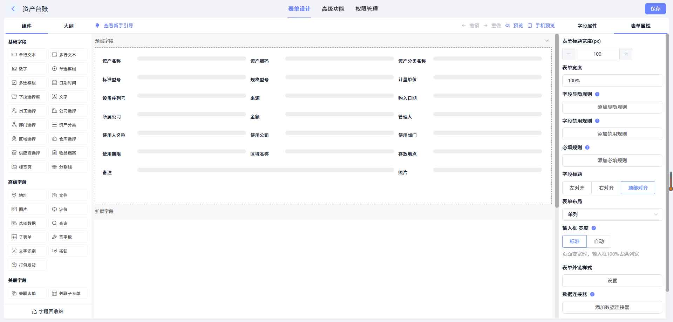This screenshot has height=322, width=673.
Task: Select the 单行文本 component
Action: (x=27, y=55)
